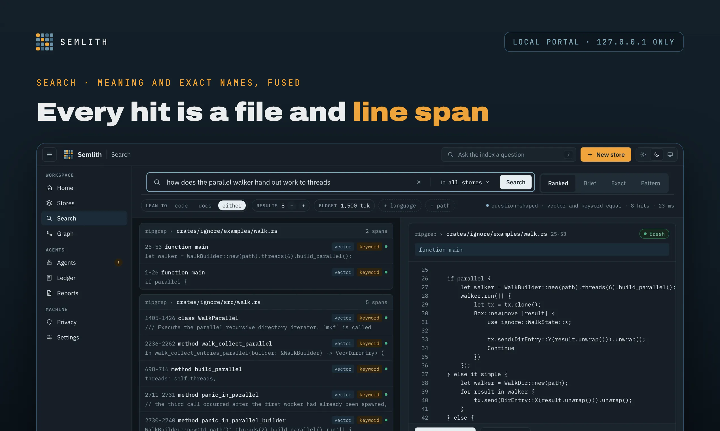
Task: Lean results to code
Action: pyautogui.click(x=181, y=206)
